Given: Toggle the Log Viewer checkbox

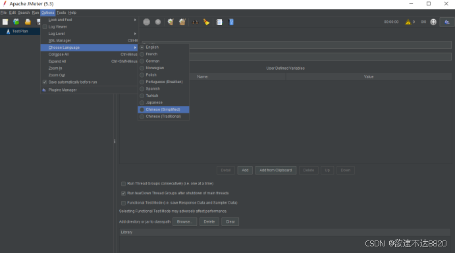Looking at the screenshot, I should tap(45, 27).
